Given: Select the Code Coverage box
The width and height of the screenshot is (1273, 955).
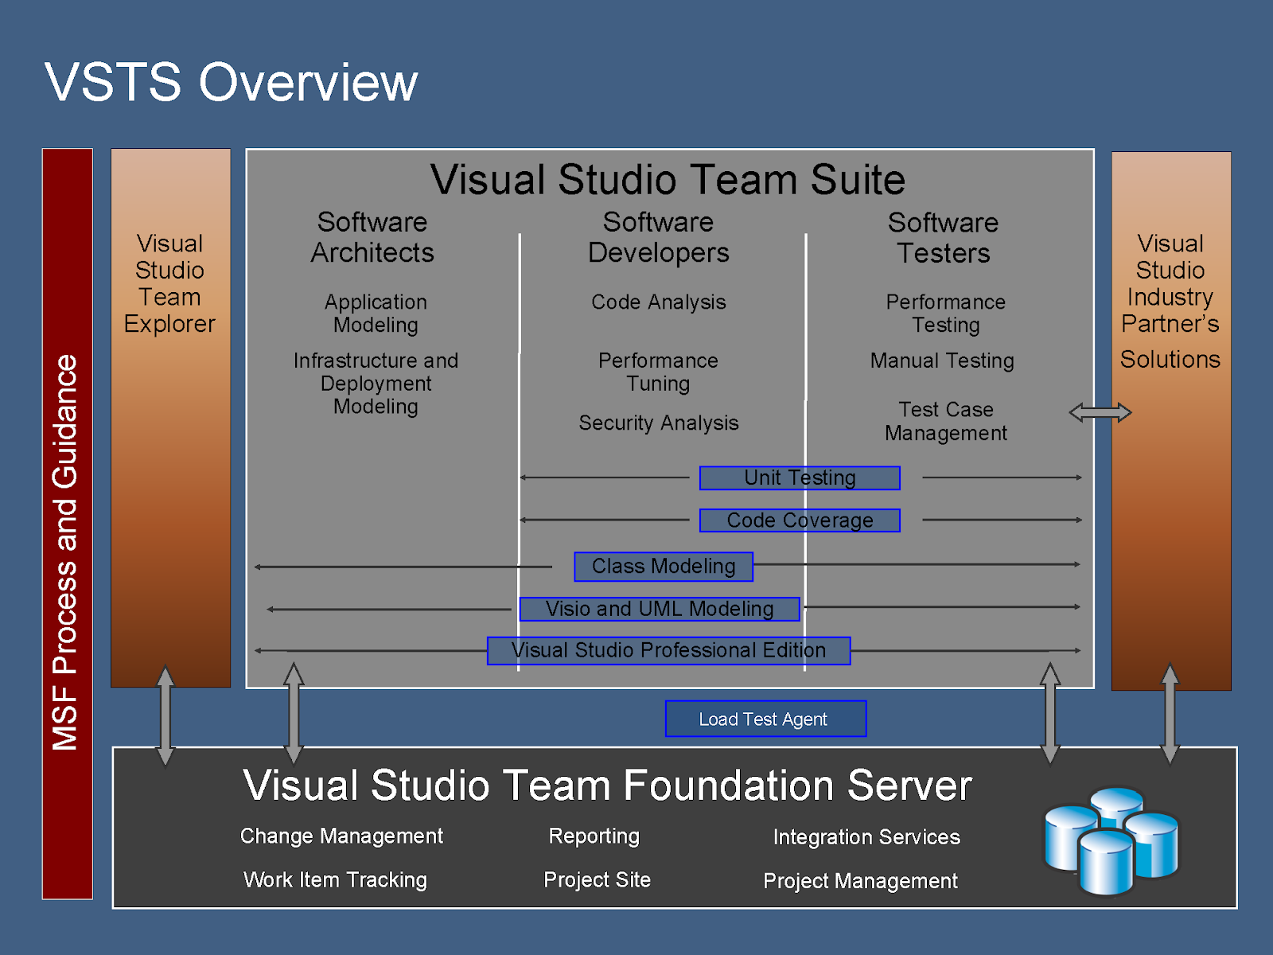Looking at the screenshot, I should (800, 520).
